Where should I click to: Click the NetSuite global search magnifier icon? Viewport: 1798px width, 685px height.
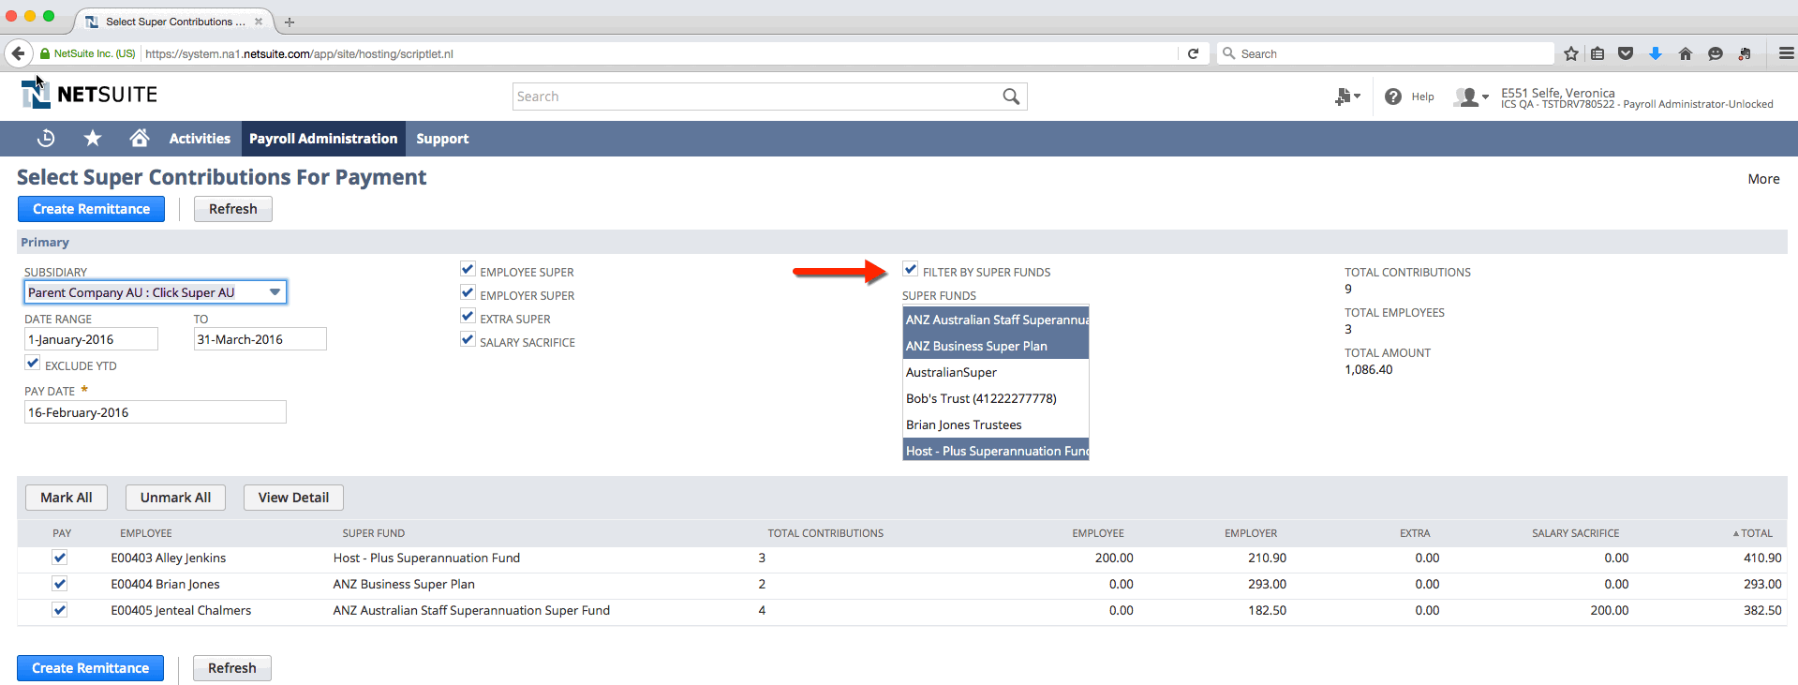pyautogui.click(x=1011, y=97)
